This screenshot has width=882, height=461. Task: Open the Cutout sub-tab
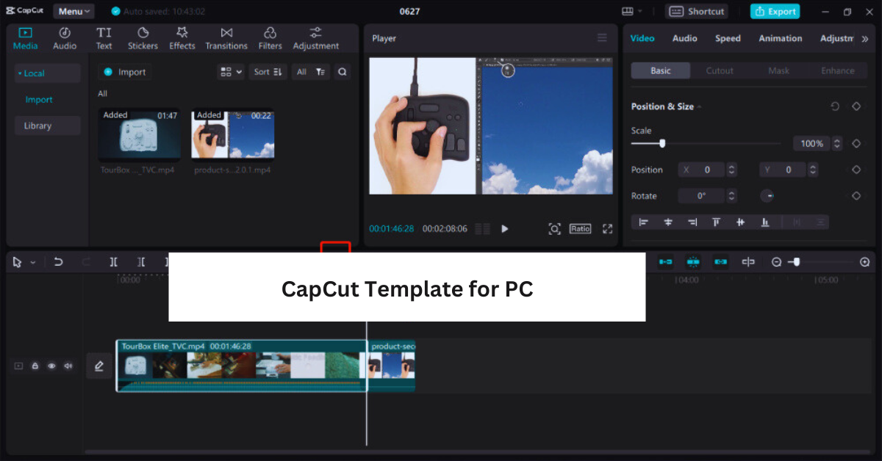(720, 70)
